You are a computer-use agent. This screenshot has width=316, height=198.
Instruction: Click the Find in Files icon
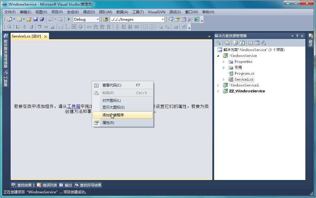click(105, 19)
